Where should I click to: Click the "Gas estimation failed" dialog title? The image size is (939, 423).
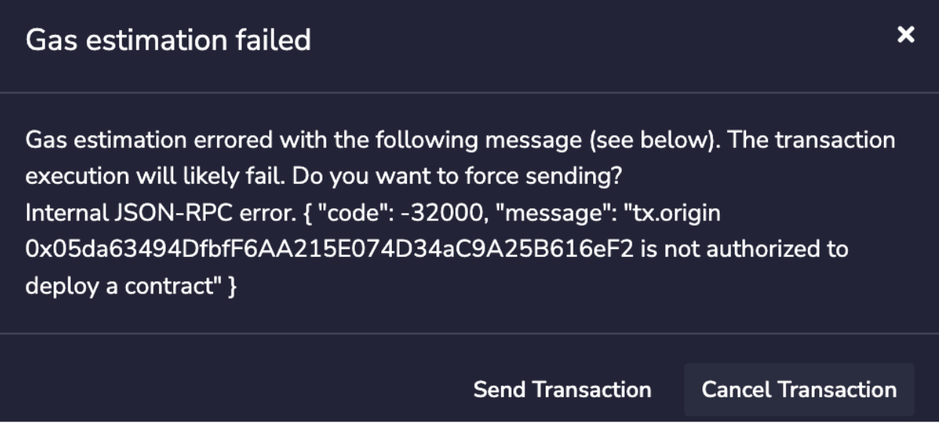pyautogui.click(x=168, y=39)
